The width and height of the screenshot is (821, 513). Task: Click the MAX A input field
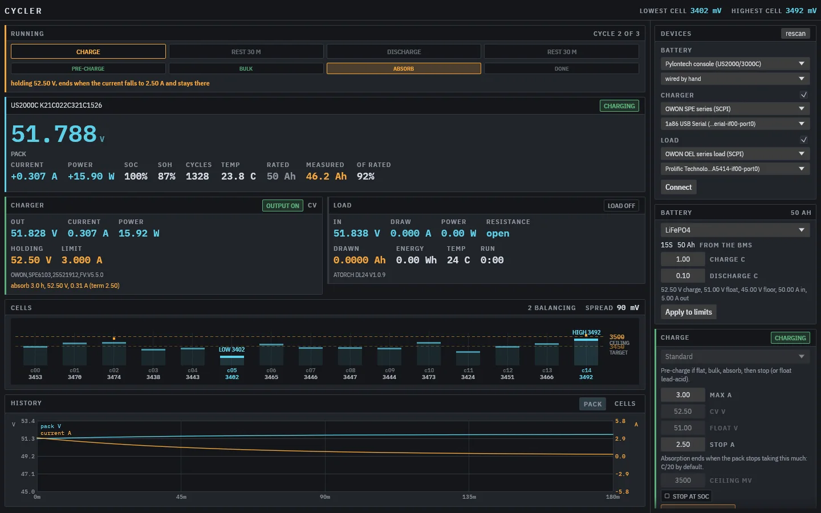point(683,395)
